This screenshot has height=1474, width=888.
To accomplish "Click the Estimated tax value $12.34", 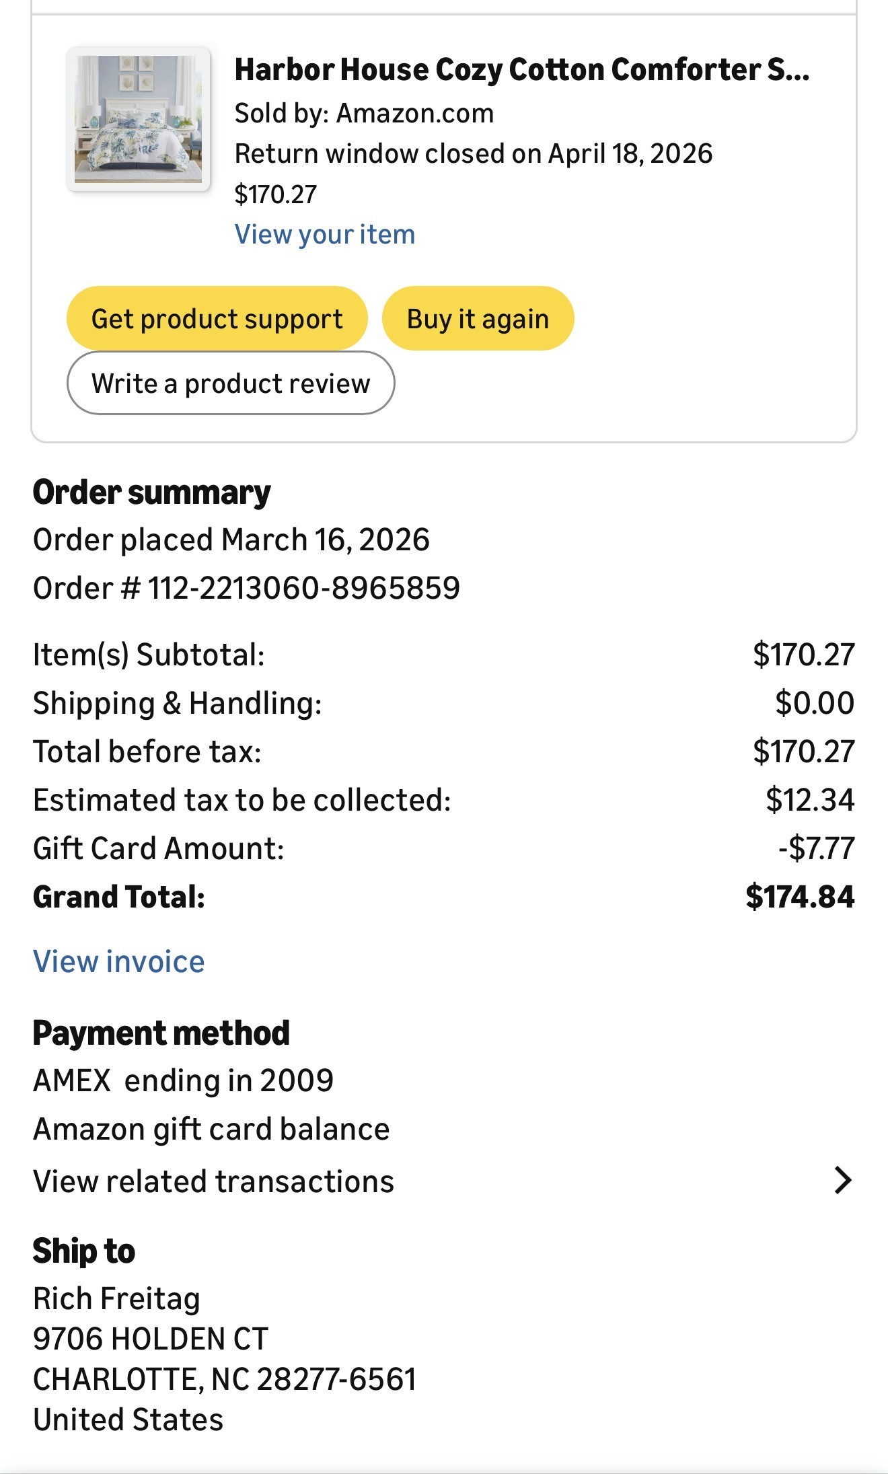I will (810, 800).
